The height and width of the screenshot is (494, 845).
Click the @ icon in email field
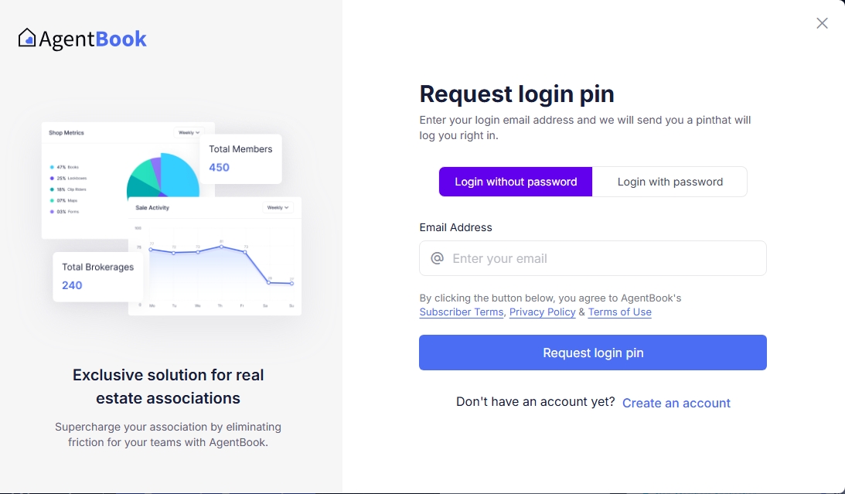[437, 258]
